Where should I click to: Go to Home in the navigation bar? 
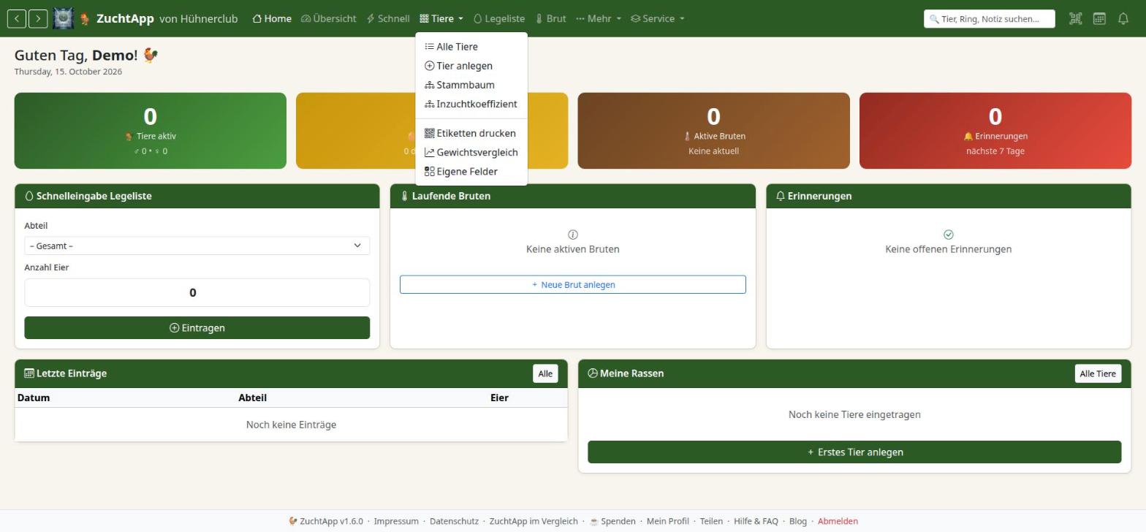pyautogui.click(x=272, y=19)
